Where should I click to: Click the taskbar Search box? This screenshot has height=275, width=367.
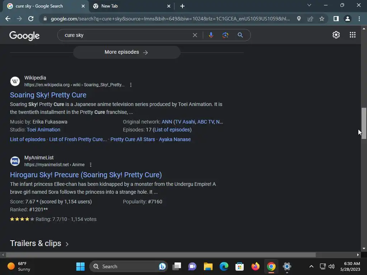coord(128,266)
